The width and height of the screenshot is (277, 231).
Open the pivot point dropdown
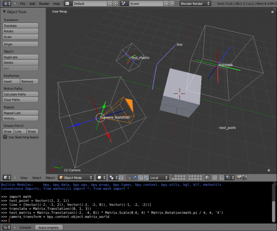point(113,177)
